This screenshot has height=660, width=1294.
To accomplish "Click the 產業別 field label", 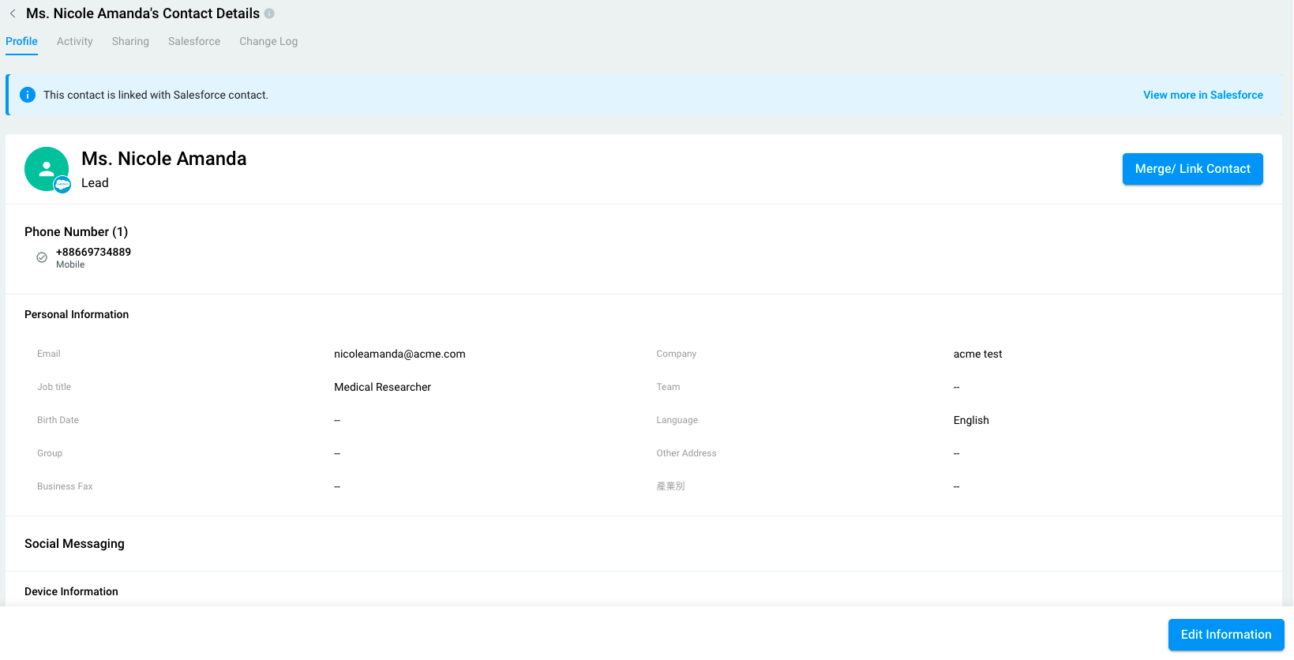I will coord(670,486).
